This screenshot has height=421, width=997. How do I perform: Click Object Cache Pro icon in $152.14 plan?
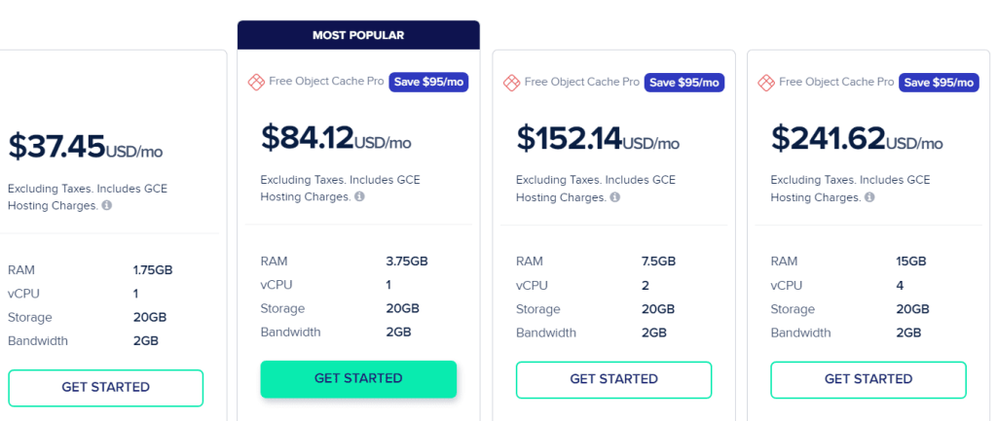[x=511, y=82]
